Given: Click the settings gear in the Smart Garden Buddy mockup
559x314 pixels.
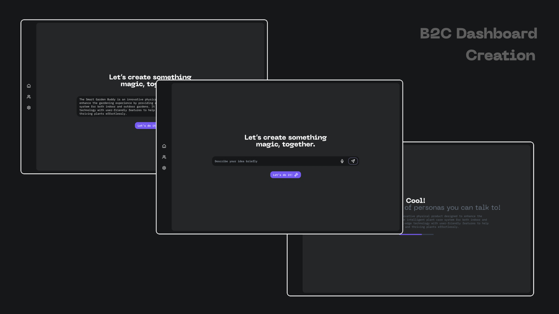Looking at the screenshot, I should (29, 108).
